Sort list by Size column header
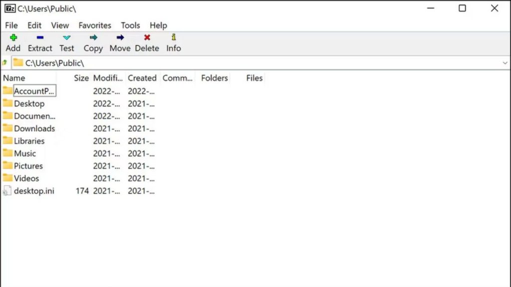Viewport: 511px width, 287px height. (x=81, y=78)
